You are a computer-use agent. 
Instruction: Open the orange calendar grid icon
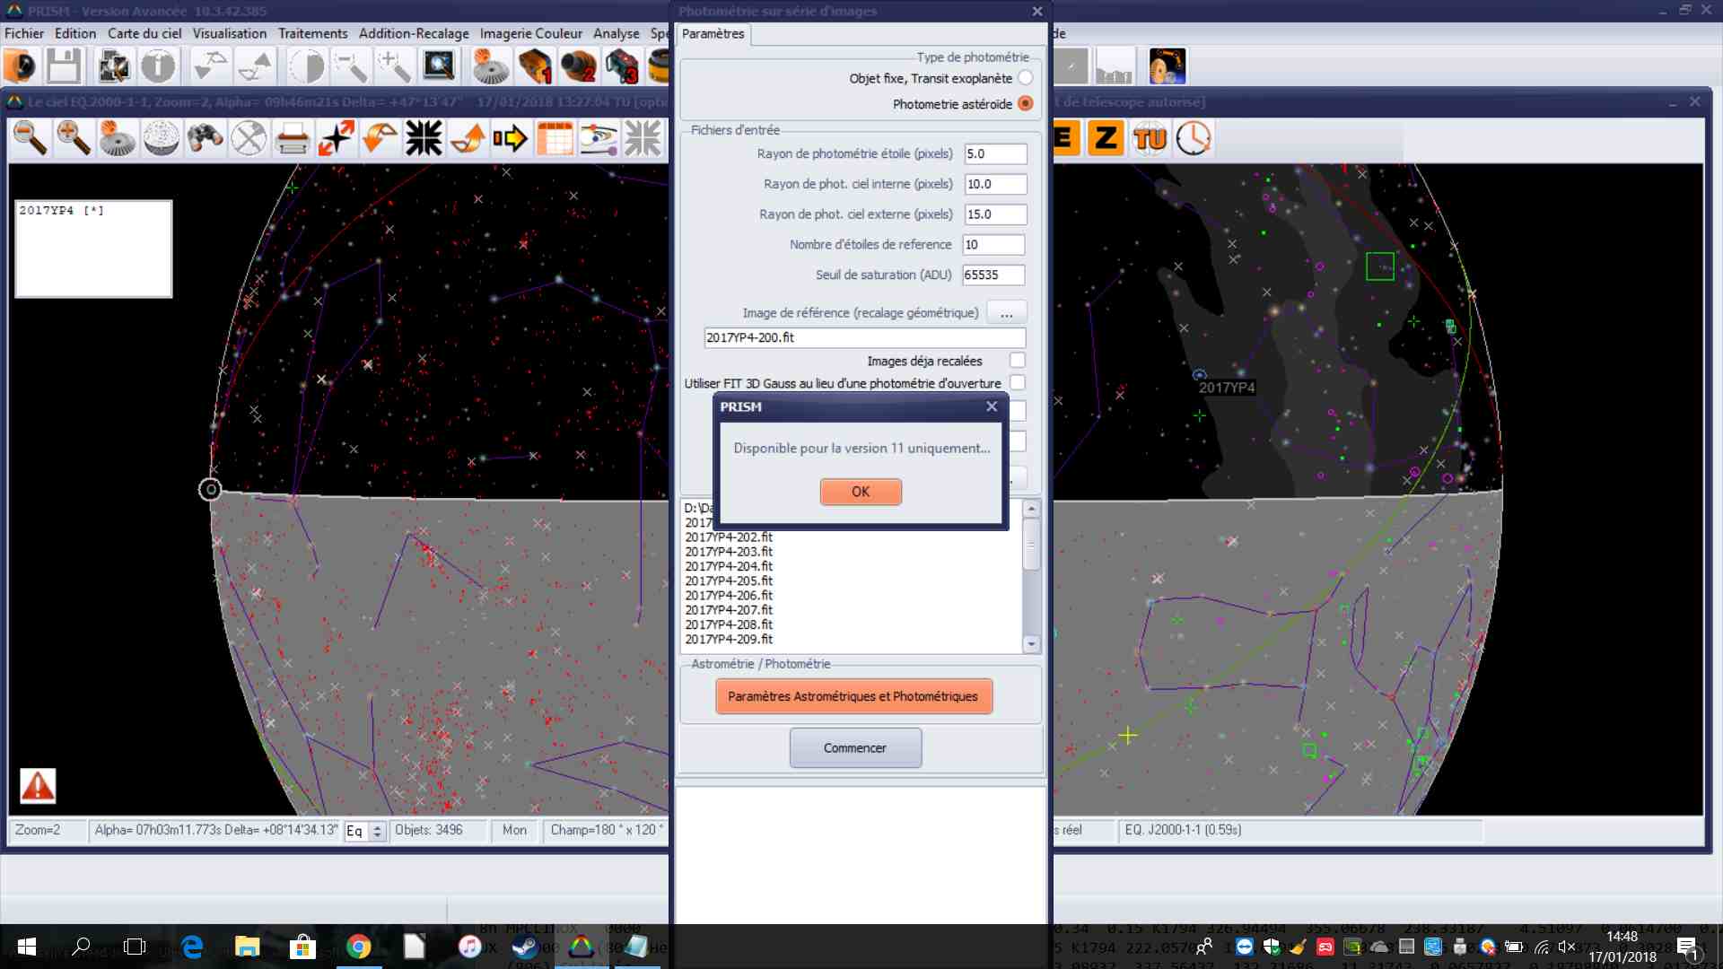pos(555,139)
